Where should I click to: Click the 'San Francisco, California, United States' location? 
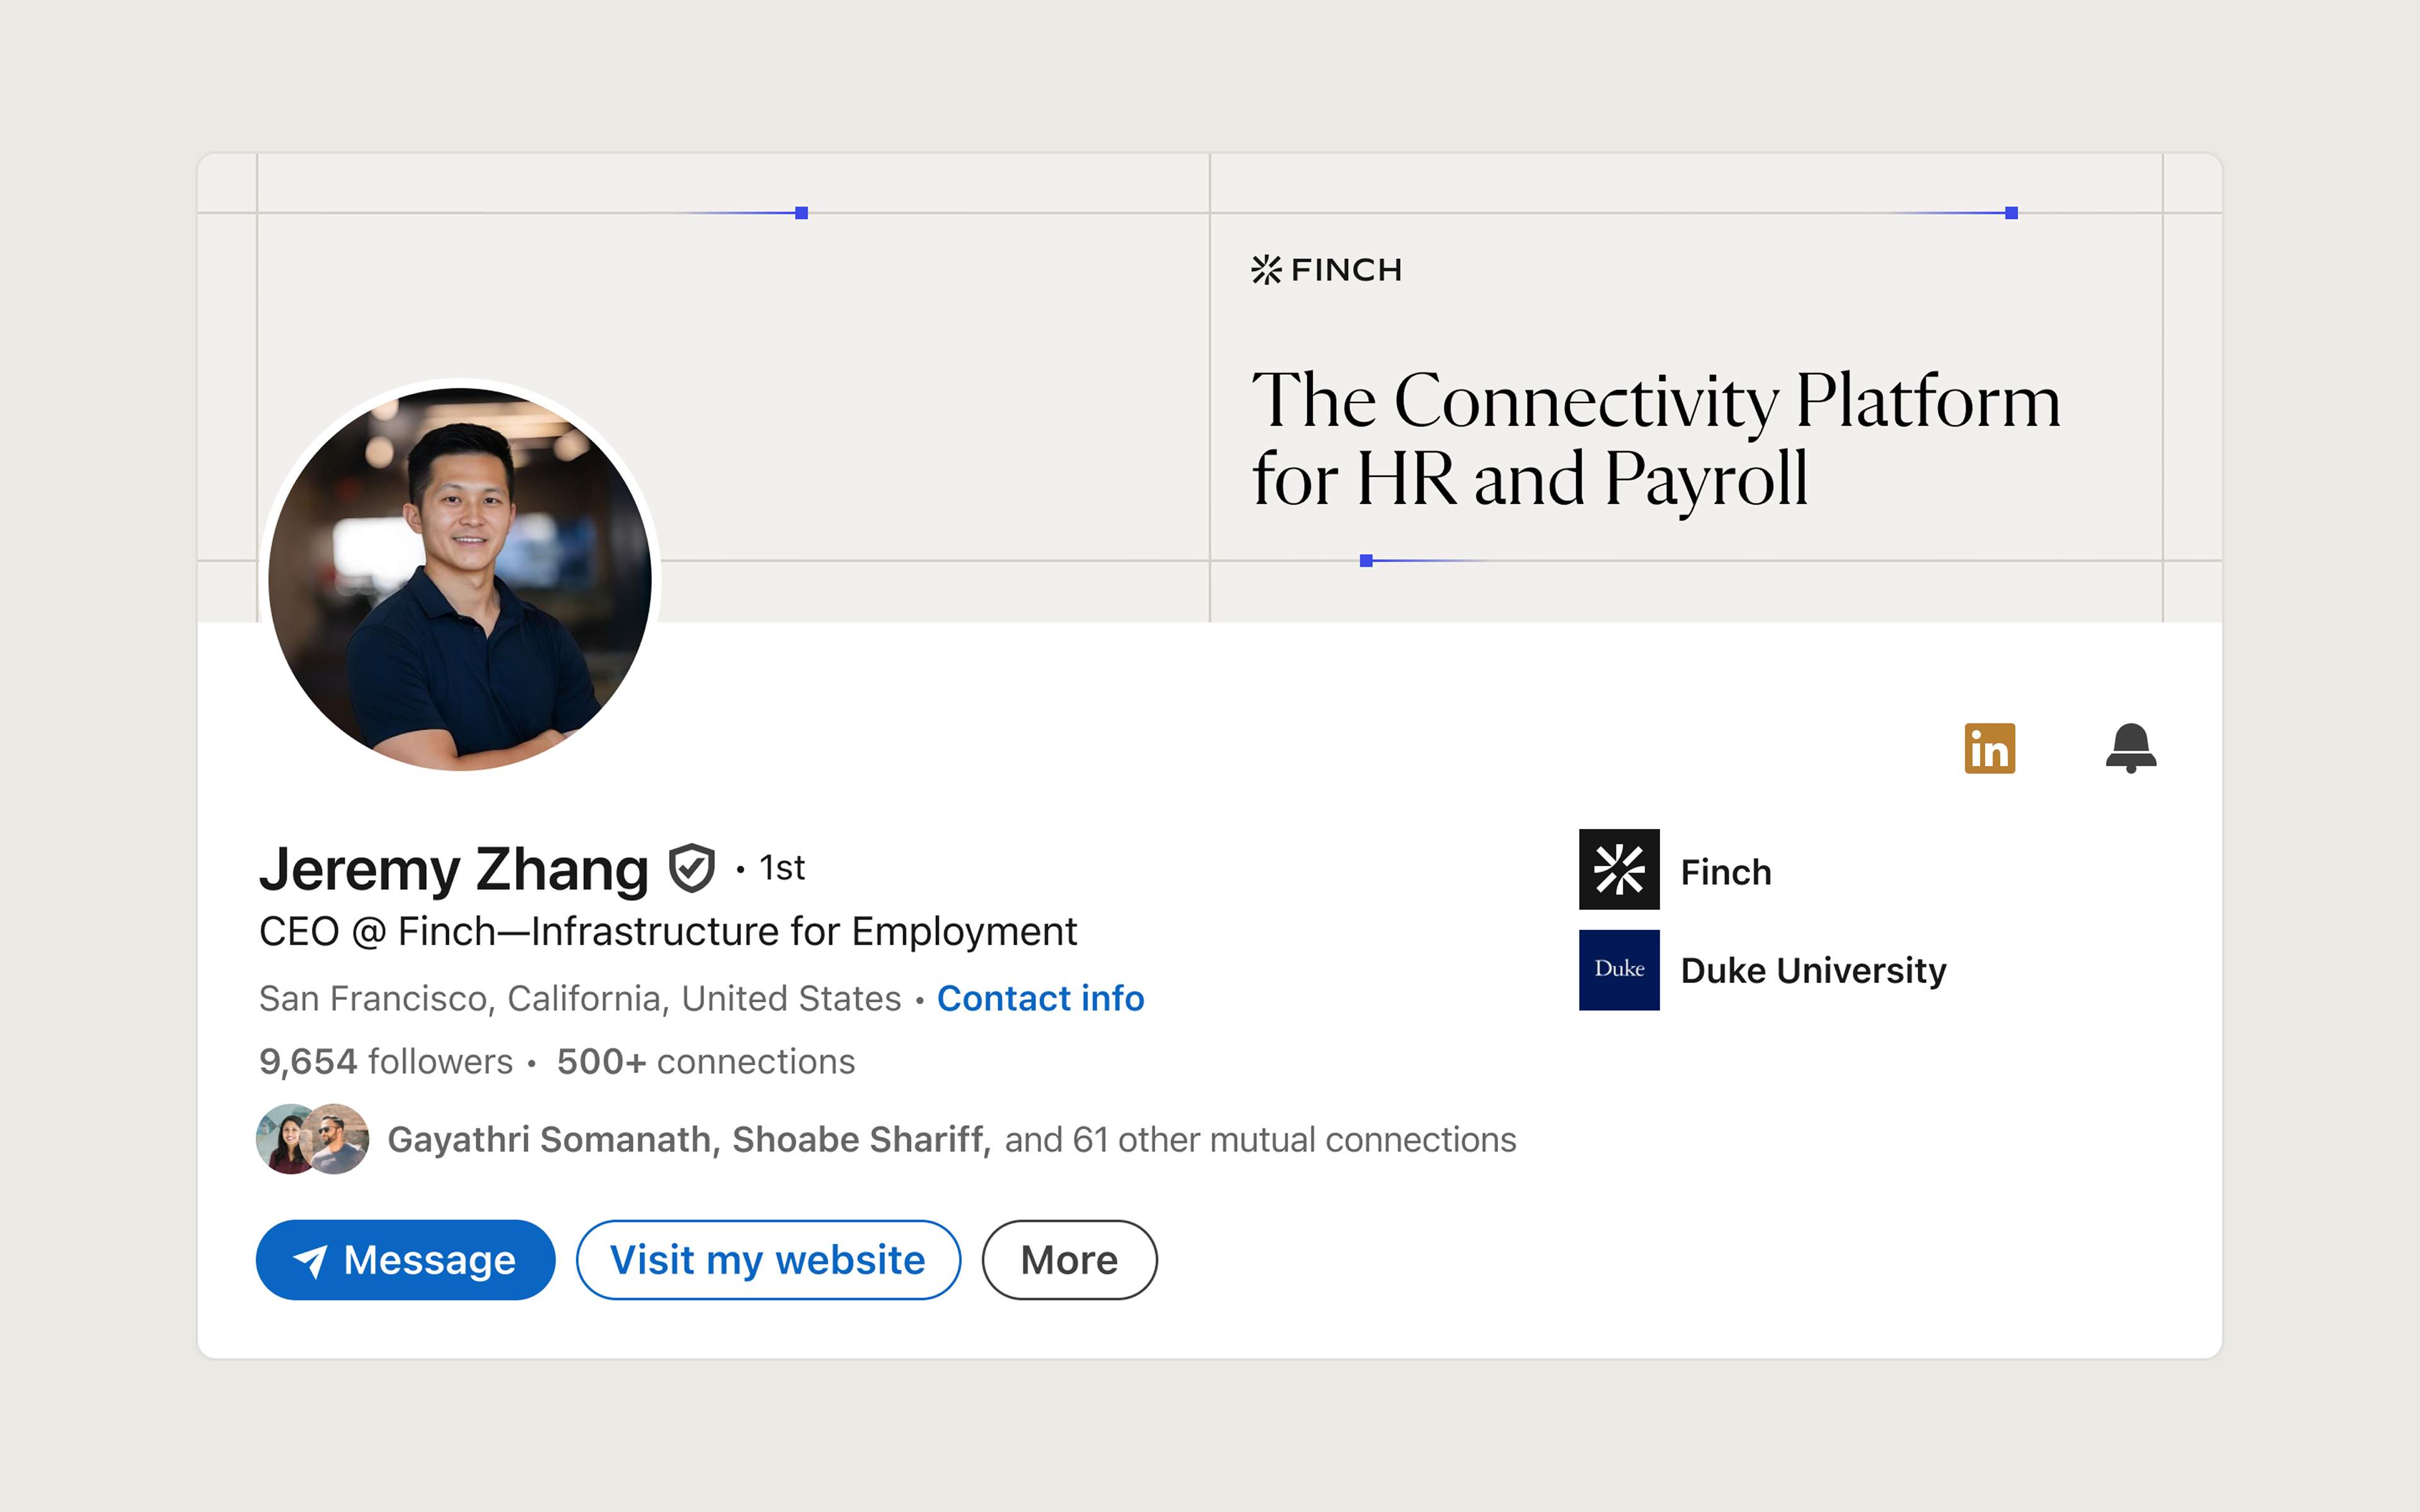point(580,999)
